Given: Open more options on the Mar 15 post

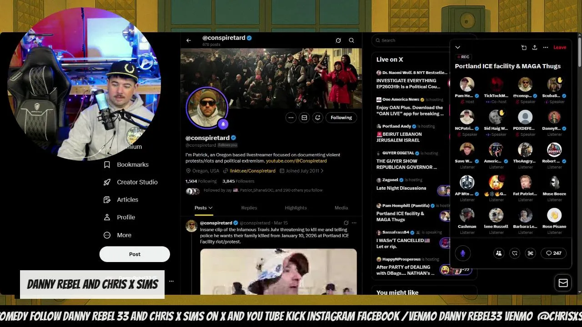Looking at the screenshot, I should click(x=354, y=223).
